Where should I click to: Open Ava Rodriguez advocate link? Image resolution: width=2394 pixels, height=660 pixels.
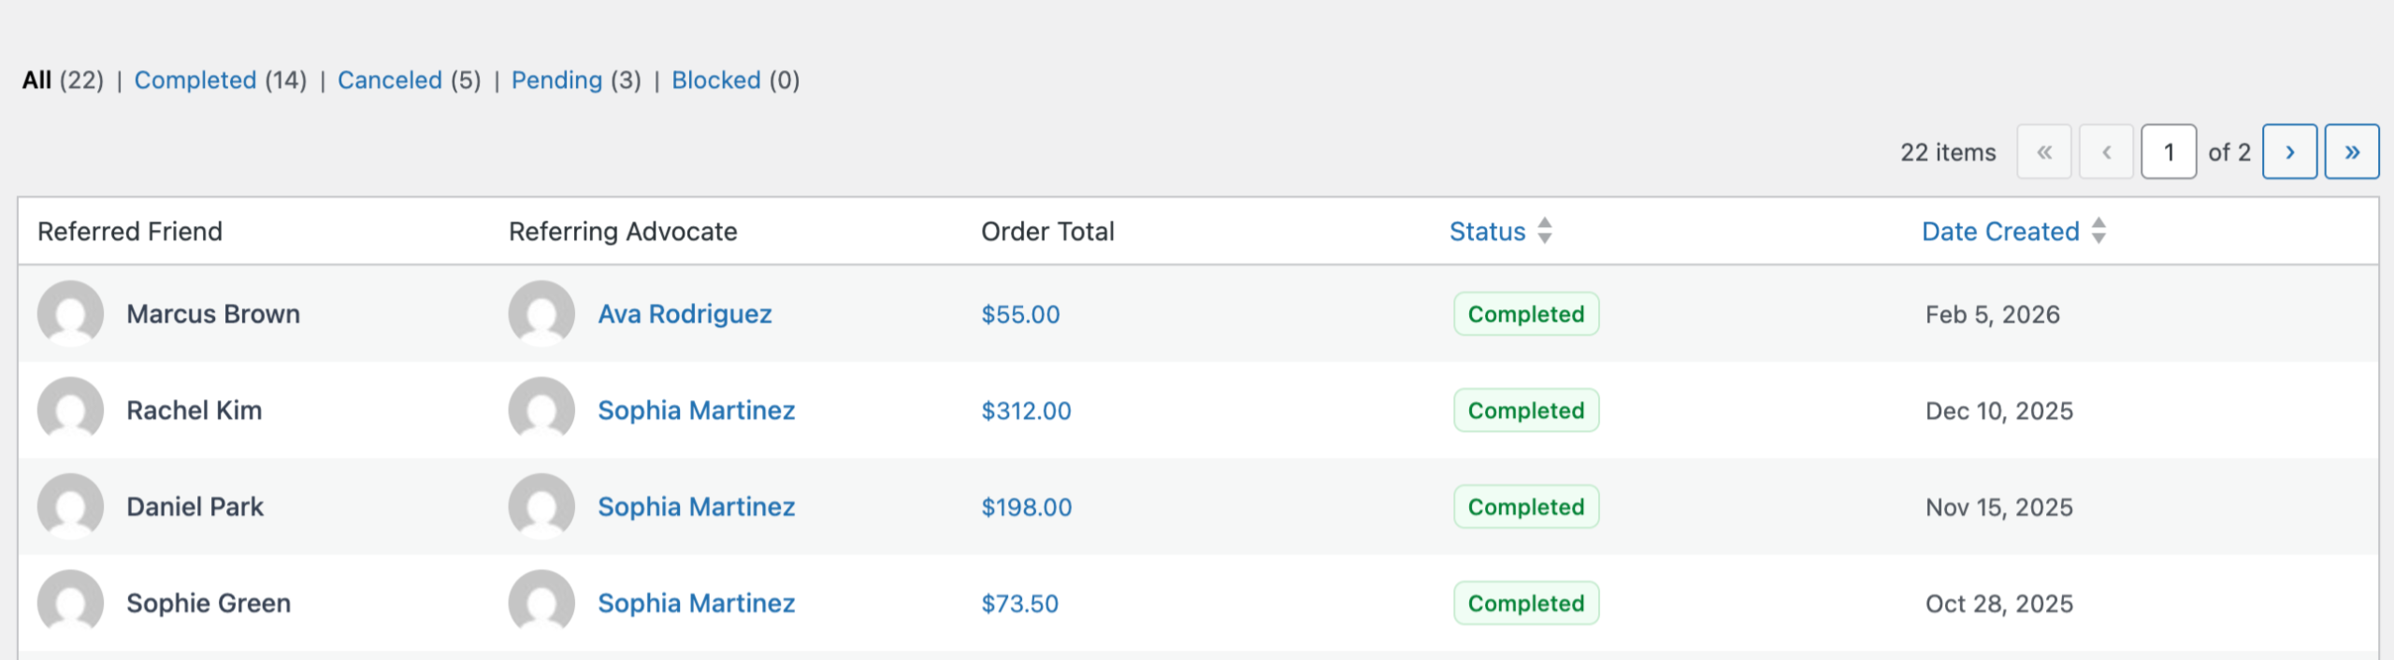pos(685,314)
